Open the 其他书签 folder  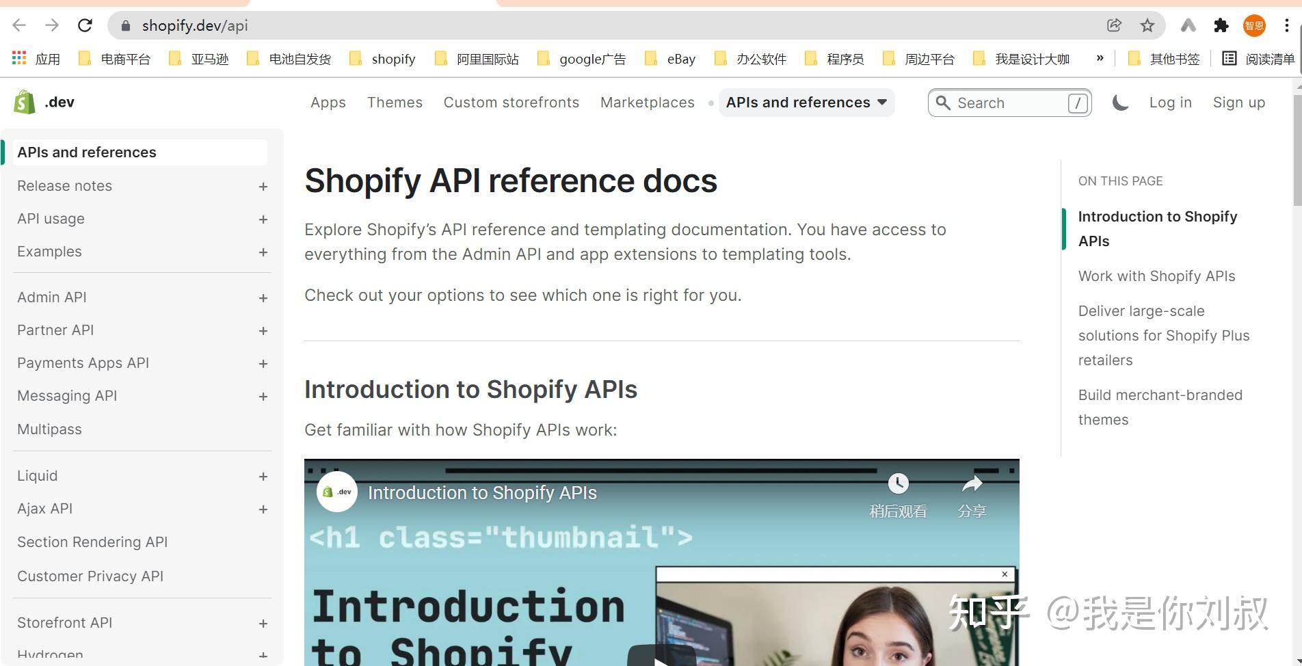[x=1164, y=59]
